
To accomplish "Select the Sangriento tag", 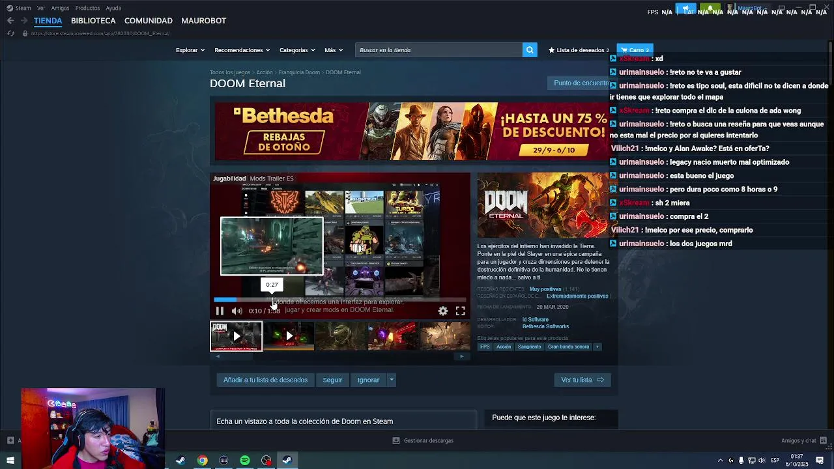I will 529,347.
